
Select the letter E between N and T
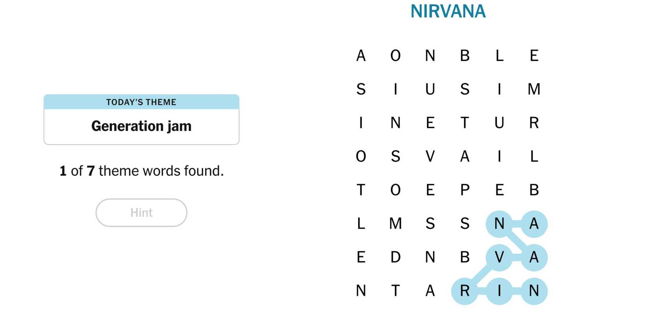pyautogui.click(x=430, y=123)
